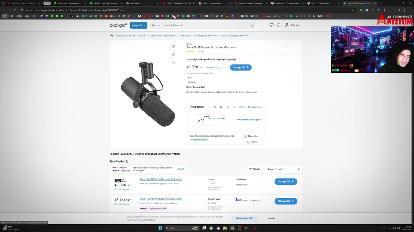Select the 1A price history range
This screenshot has height=232, width=414.
227,107
